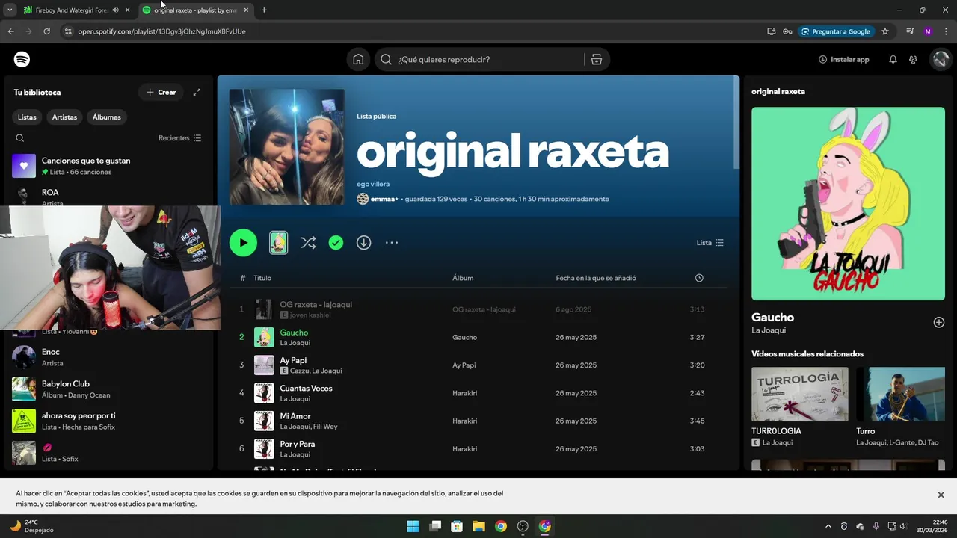Open Chrome three-dot menu
Viewport: 957px width, 538px height.
click(947, 31)
